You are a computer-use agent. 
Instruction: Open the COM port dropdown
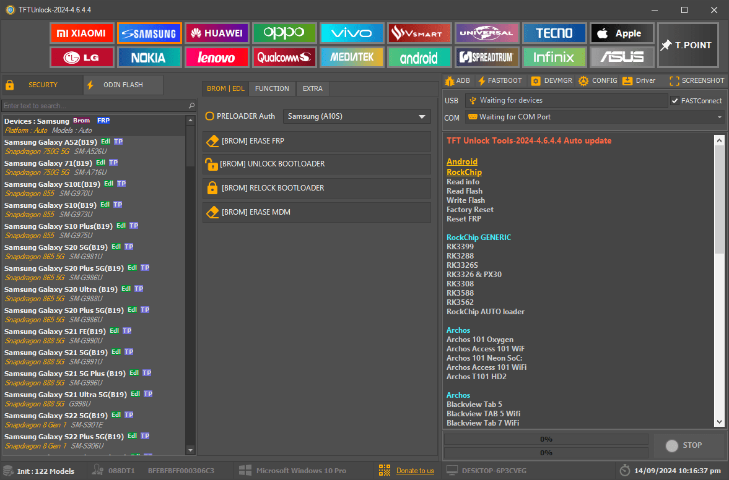point(719,117)
